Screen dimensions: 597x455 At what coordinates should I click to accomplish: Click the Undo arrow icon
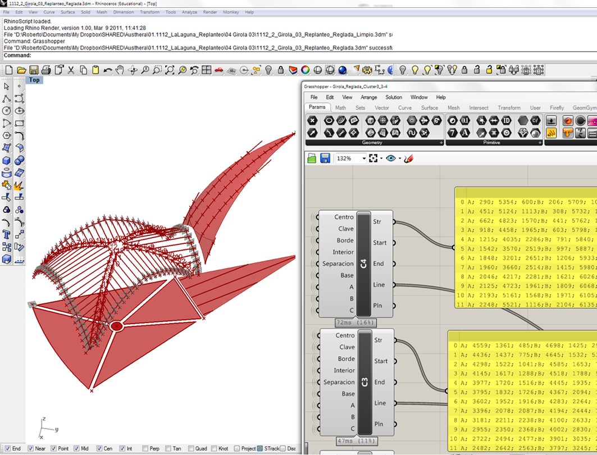pyautogui.click(x=108, y=70)
